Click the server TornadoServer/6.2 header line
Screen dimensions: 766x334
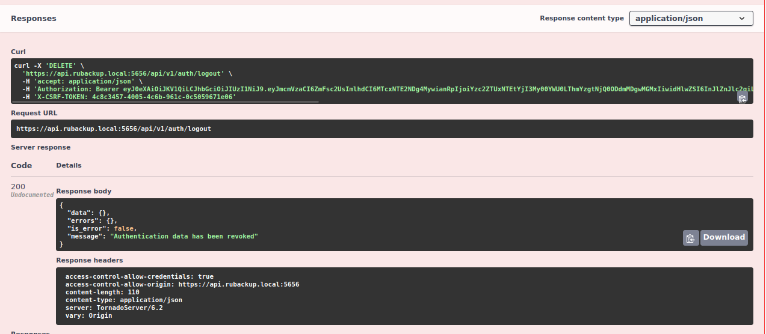(x=114, y=308)
